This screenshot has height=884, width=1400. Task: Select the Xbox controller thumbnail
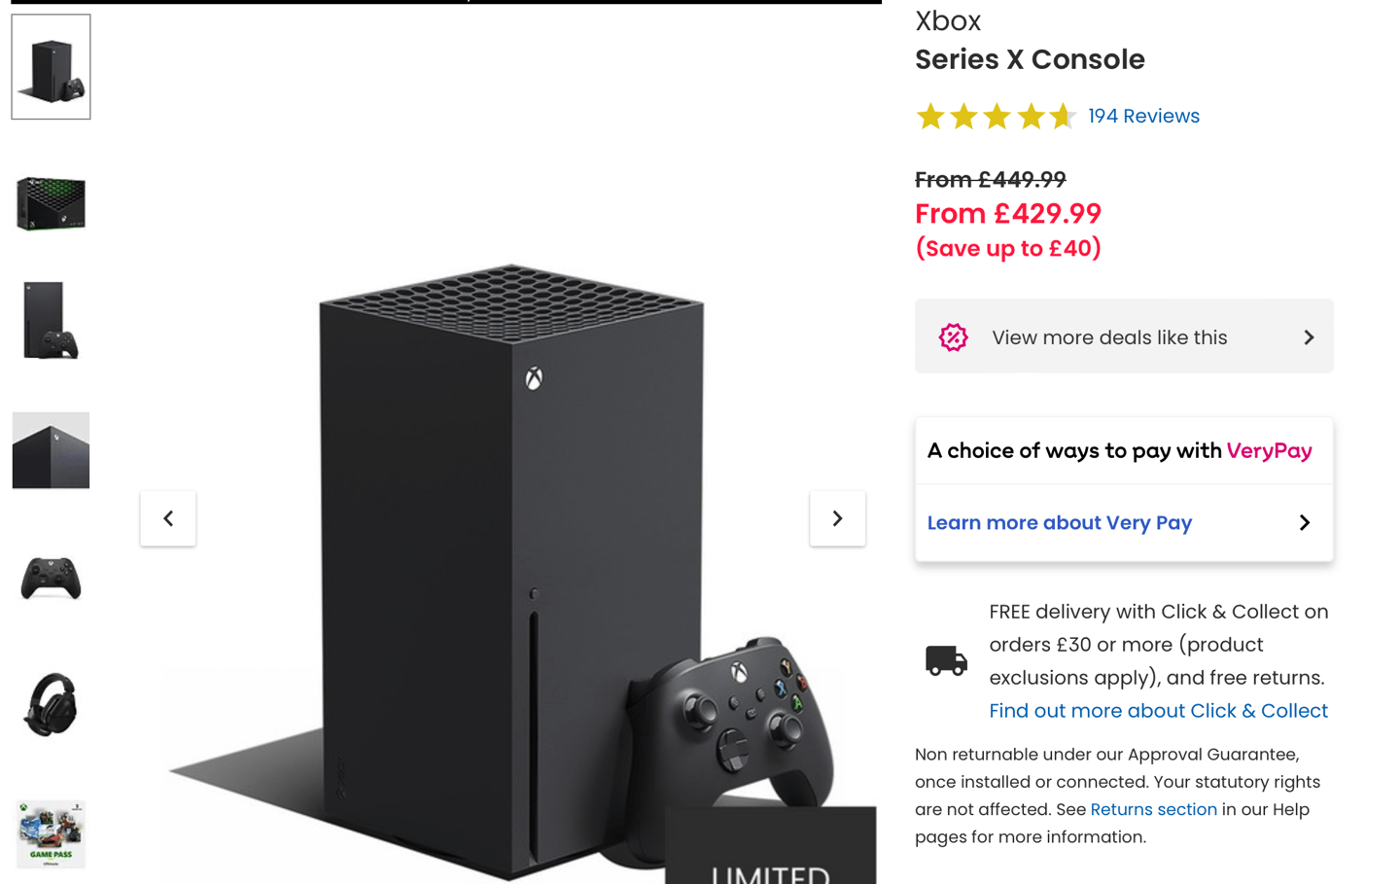tap(51, 578)
